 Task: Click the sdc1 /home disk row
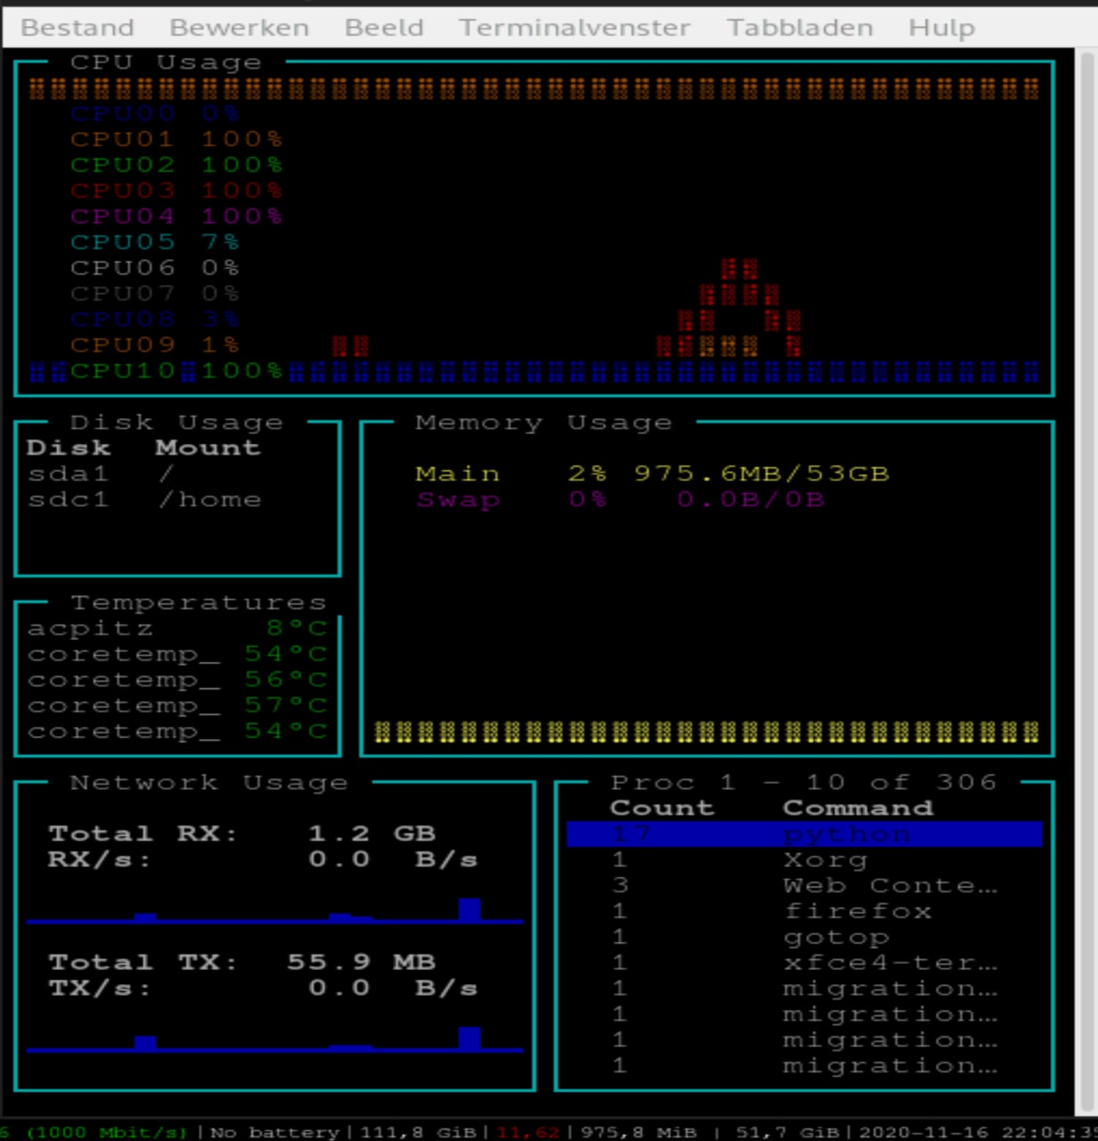(x=144, y=499)
